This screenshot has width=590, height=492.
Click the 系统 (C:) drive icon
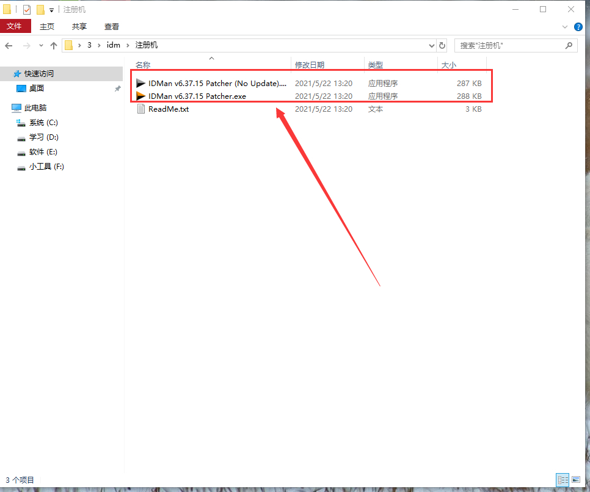click(21, 123)
